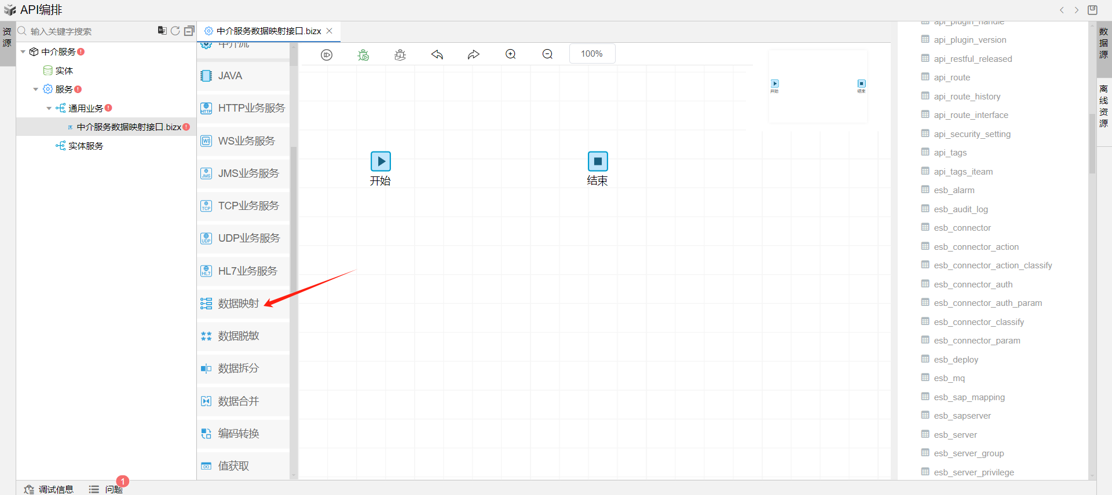
Task: Collapse the 服务 tree node
Action: (x=36, y=90)
